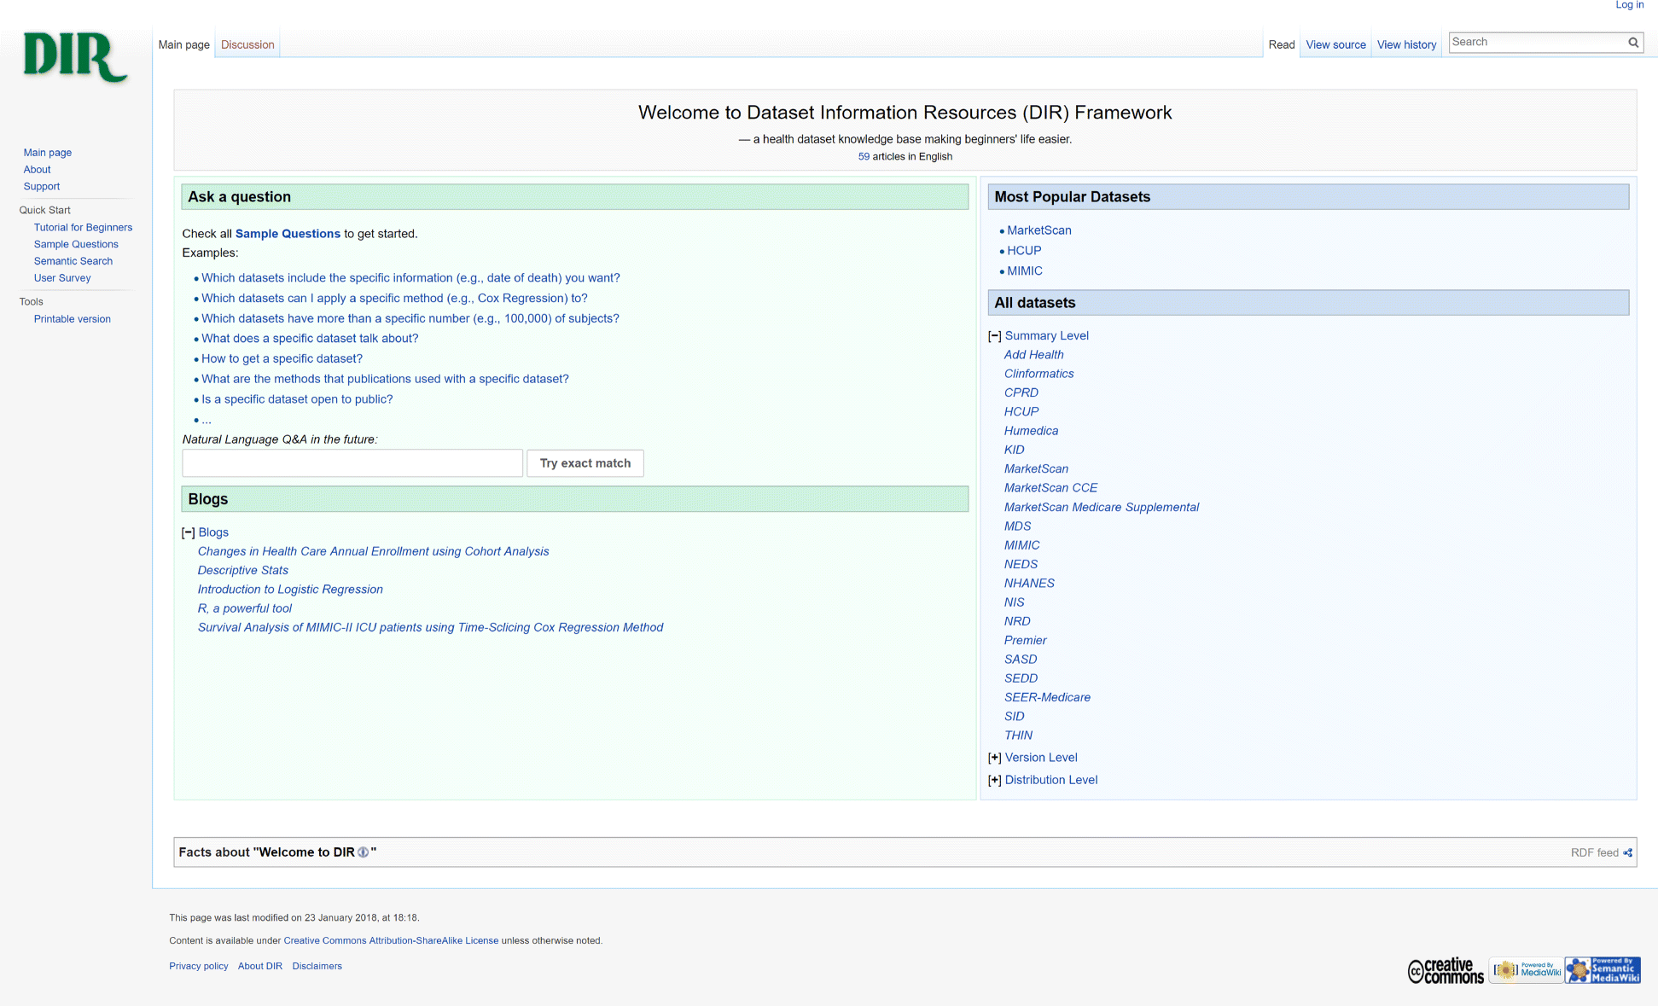Viewport: 1658px width, 1006px height.
Task: Click the search magnifier icon
Action: [1633, 42]
